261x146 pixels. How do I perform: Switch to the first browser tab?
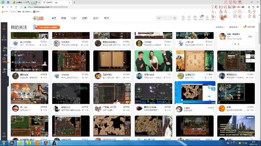pyautogui.click(x=27, y=3)
